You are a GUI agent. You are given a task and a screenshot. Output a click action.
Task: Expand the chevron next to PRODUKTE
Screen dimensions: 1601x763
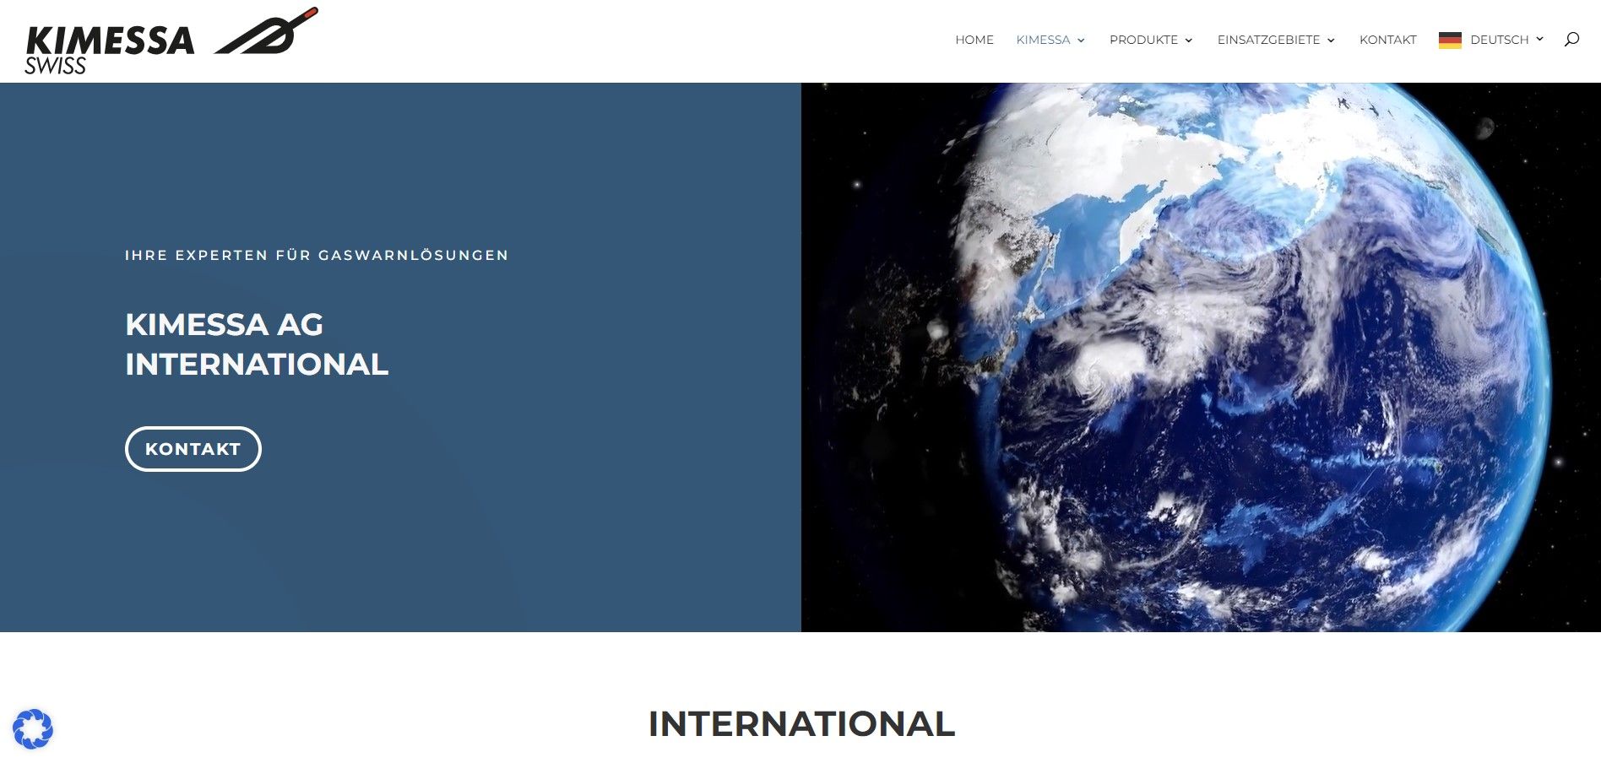coord(1188,41)
